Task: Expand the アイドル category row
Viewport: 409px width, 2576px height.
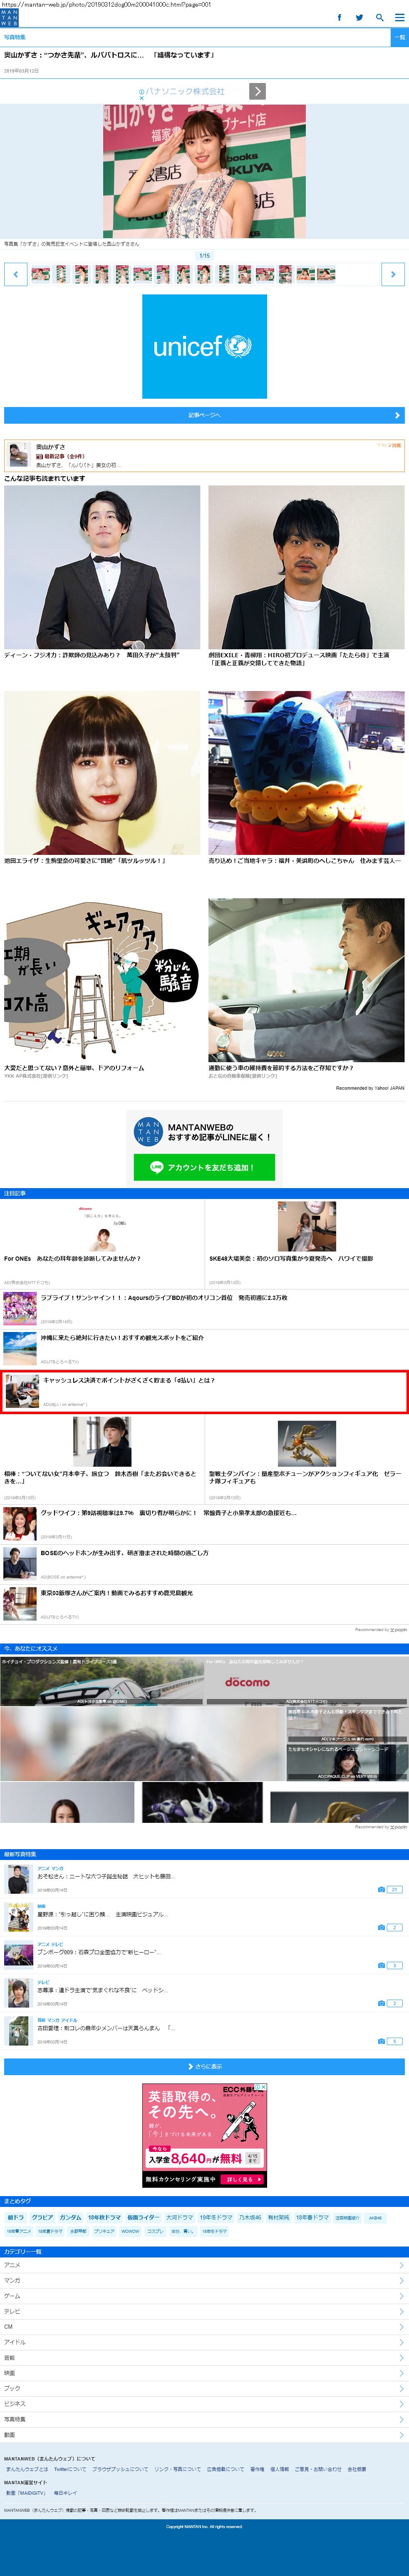Action: click(x=205, y=2342)
